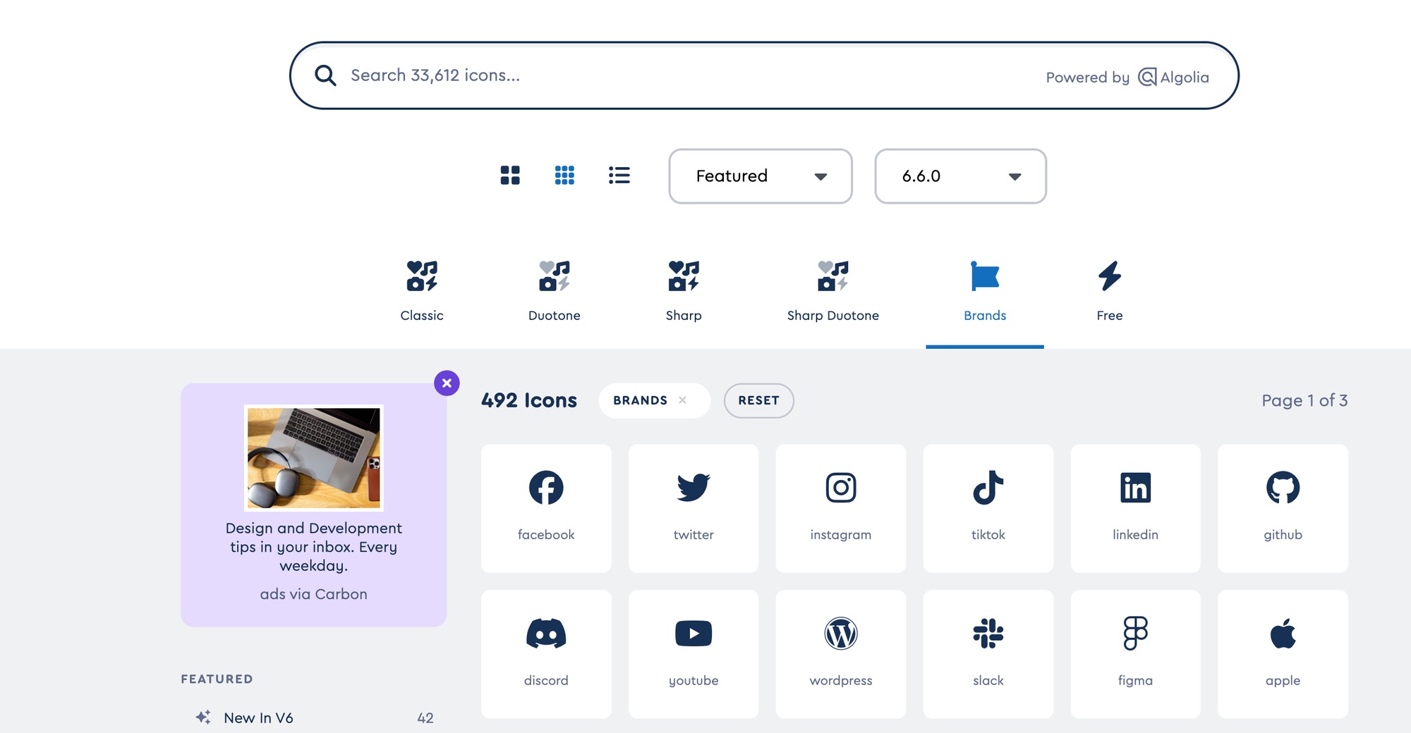The image size is (1411, 733).
Task: Switch to the Free icons tab
Action: pos(1110,291)
